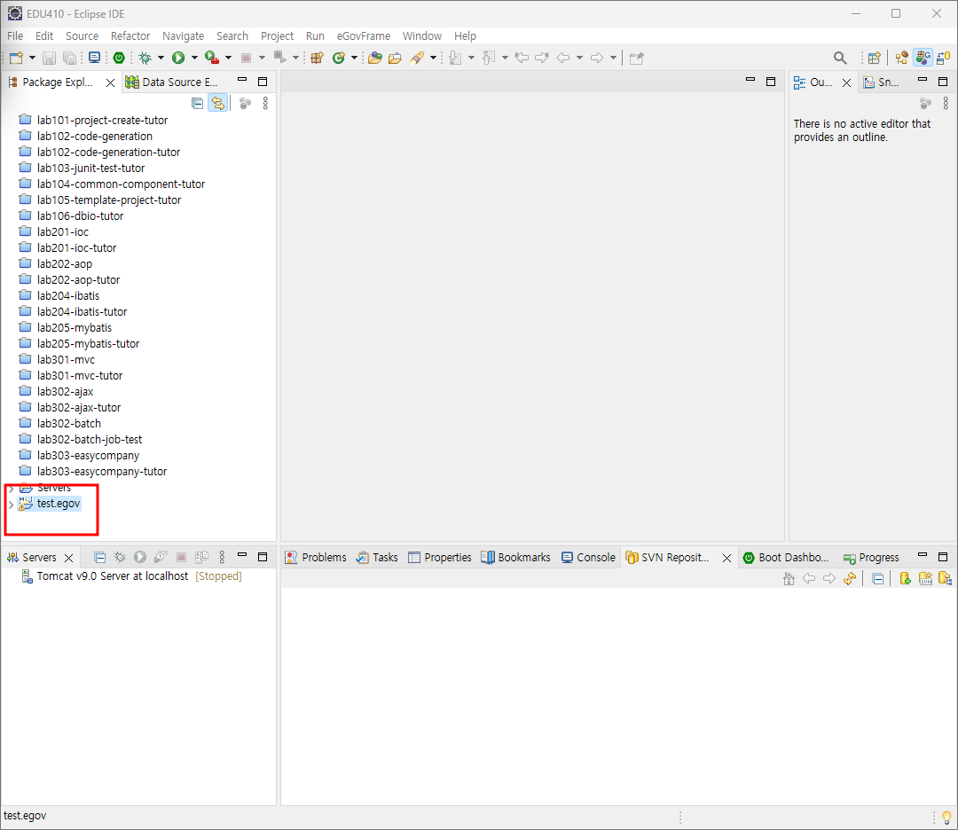
Task: Click the Open Perspective icon
Action: [x=875, y=58]
